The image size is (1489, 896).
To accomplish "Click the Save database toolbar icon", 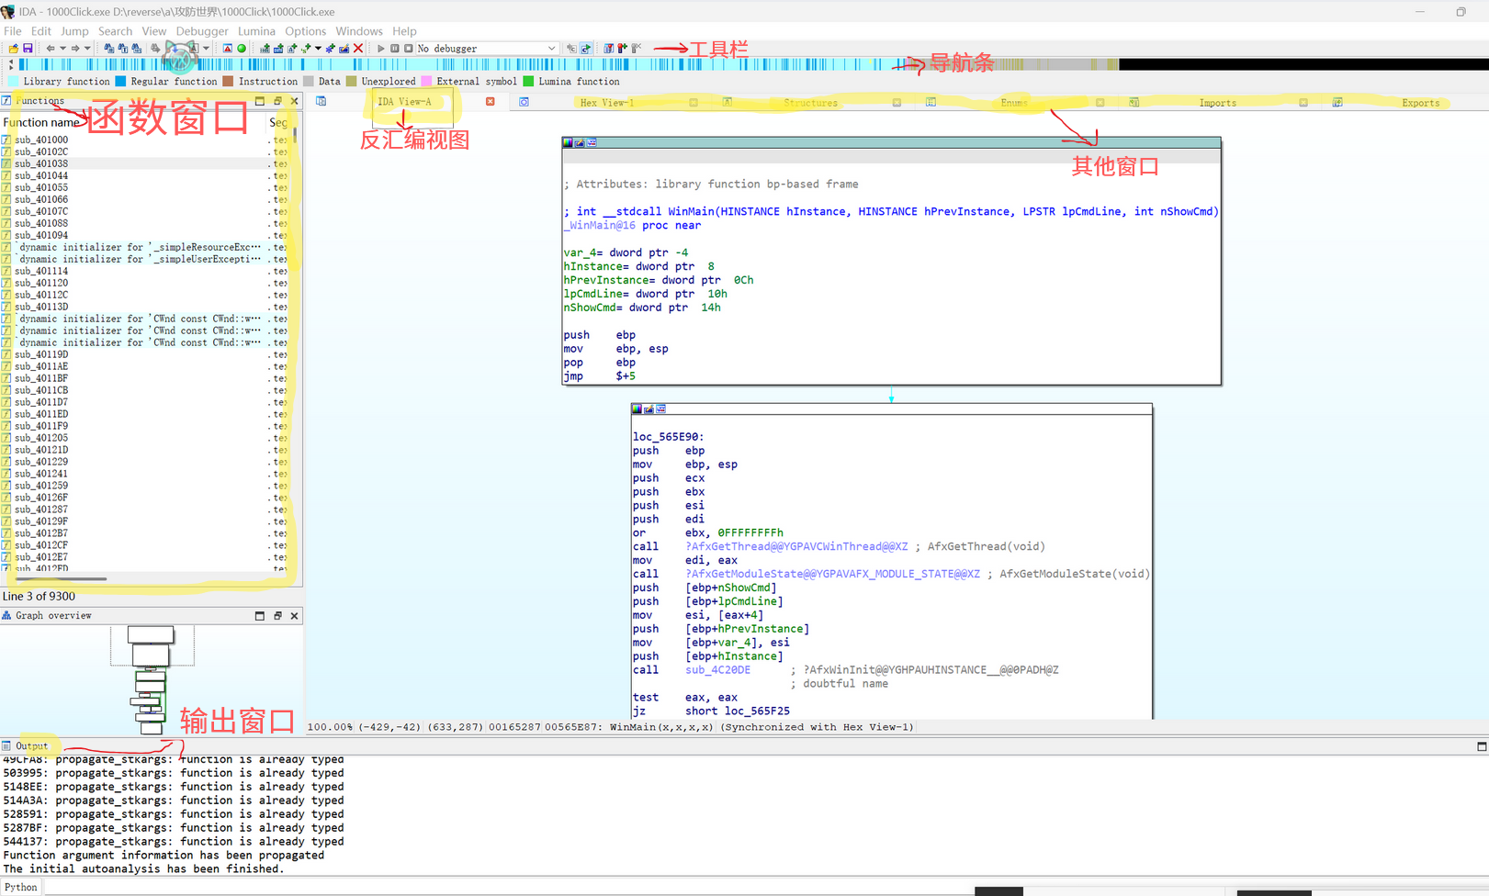I will click(x=28, y=49).
